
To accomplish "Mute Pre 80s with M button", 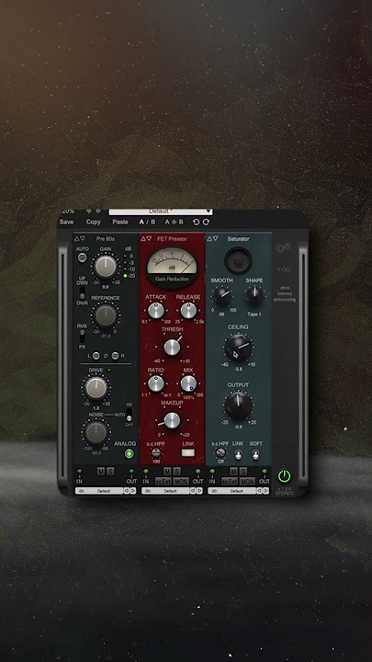I will tap(101, 472).
